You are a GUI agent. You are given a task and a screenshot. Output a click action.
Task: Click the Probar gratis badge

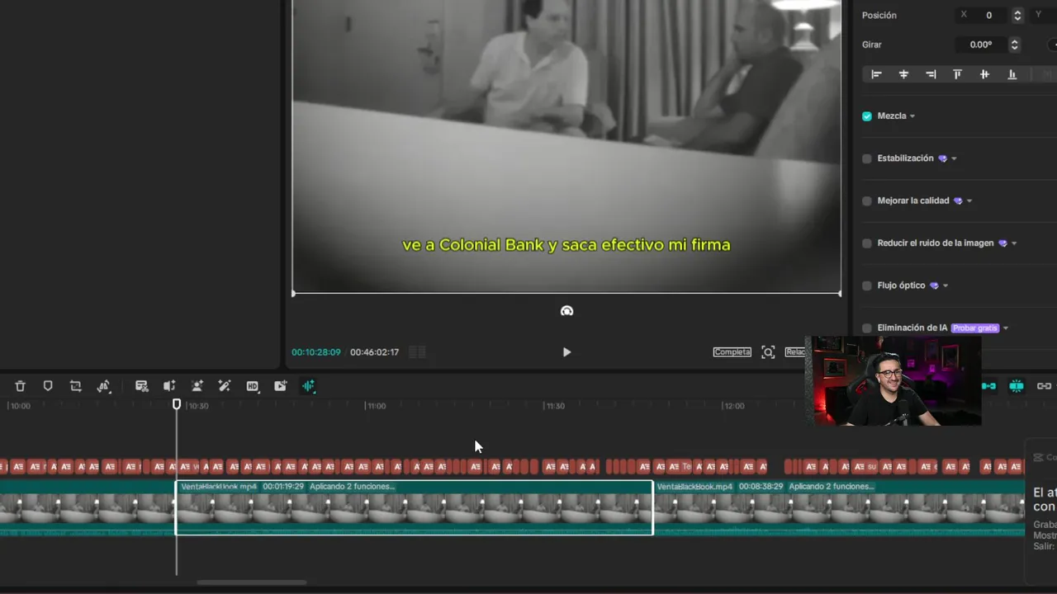click(x=975, y=328)
